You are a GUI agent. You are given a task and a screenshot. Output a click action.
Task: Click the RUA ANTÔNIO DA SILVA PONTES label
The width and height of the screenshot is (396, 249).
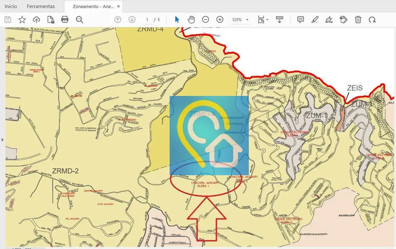pyautogui.click(x=314, y=234)
